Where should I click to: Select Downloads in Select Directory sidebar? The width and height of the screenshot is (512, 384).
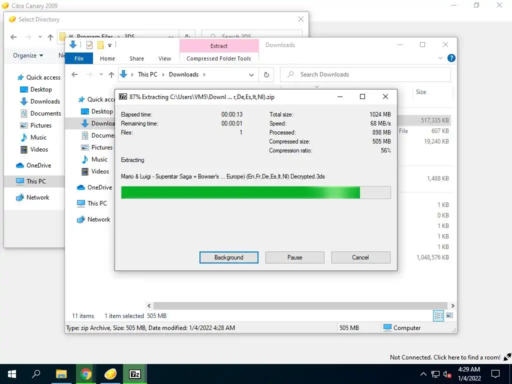40,101
